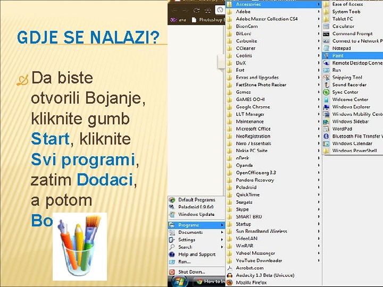
Task: Click the Documents icon in Start menu
Action: [x=172, y=232]
